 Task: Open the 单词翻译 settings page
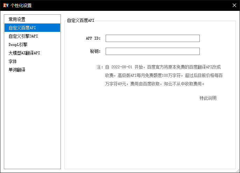click(x=17, y=70)
